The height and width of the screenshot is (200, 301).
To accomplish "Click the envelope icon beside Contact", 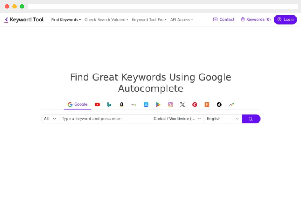I will pyautogui.click(x=215, y=19).
